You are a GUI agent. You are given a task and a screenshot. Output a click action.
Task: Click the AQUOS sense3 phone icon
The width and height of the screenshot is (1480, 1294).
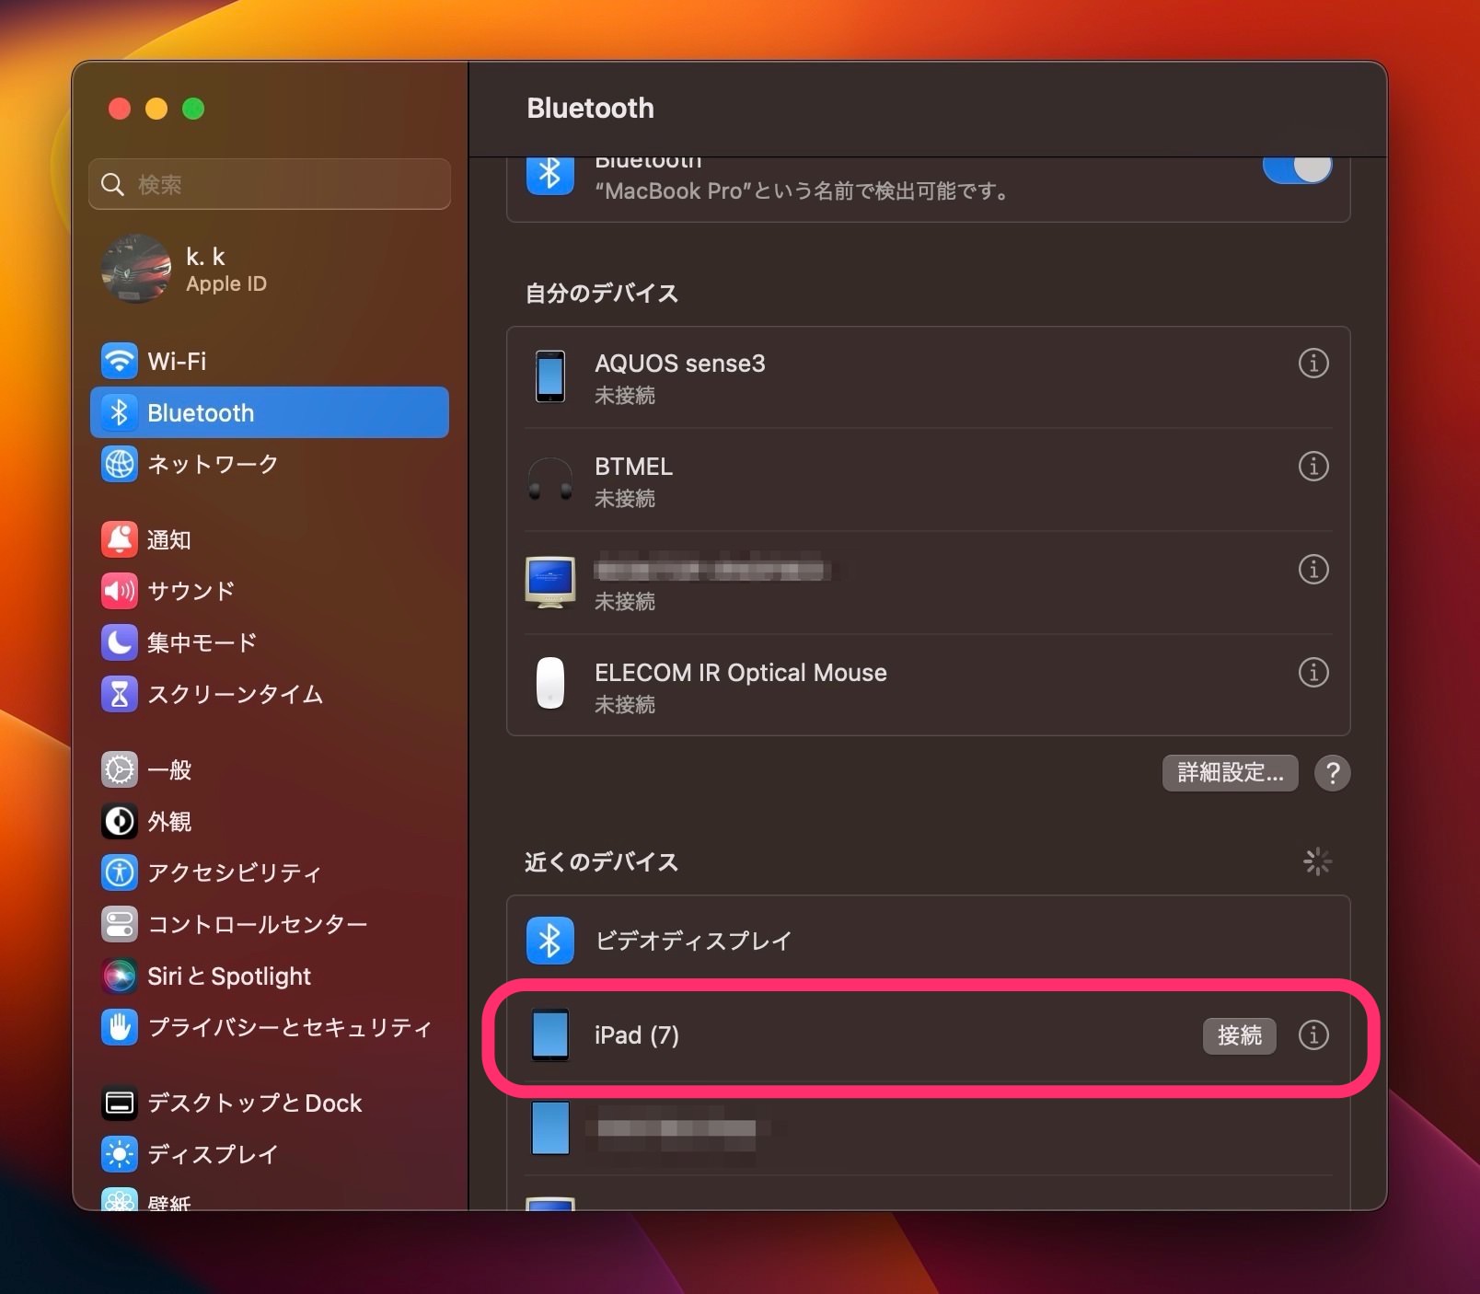tap(550, 375)
